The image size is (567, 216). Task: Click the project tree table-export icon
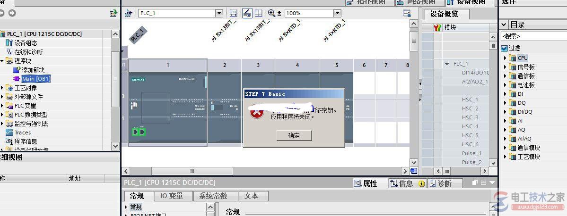(x=114, y=13)
